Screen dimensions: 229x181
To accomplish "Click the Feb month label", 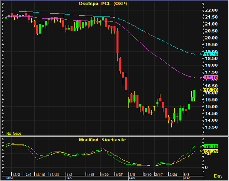I will pyautogui.click(x=132, y=178).
